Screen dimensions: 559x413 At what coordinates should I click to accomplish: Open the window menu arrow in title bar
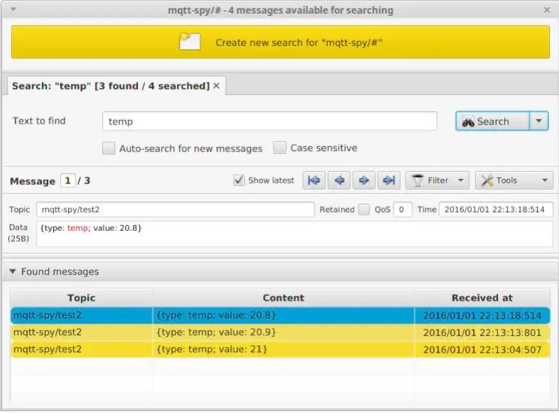(x=13, y=10)
